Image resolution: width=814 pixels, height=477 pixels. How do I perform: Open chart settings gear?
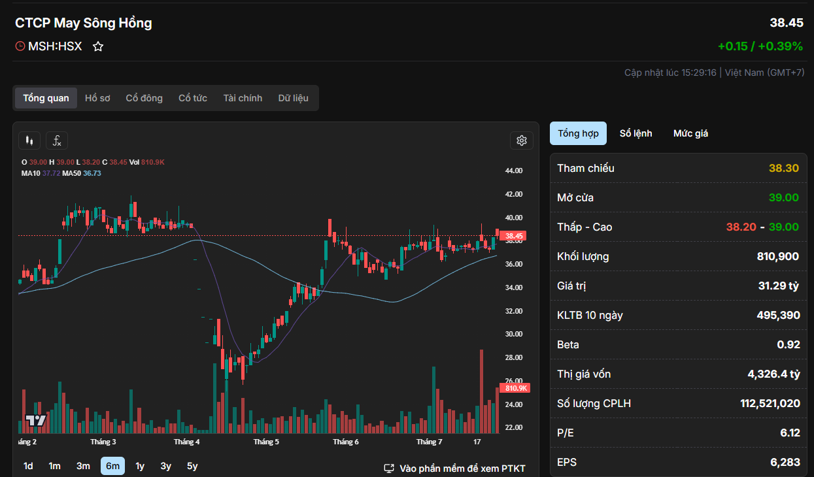pos(521,140)
